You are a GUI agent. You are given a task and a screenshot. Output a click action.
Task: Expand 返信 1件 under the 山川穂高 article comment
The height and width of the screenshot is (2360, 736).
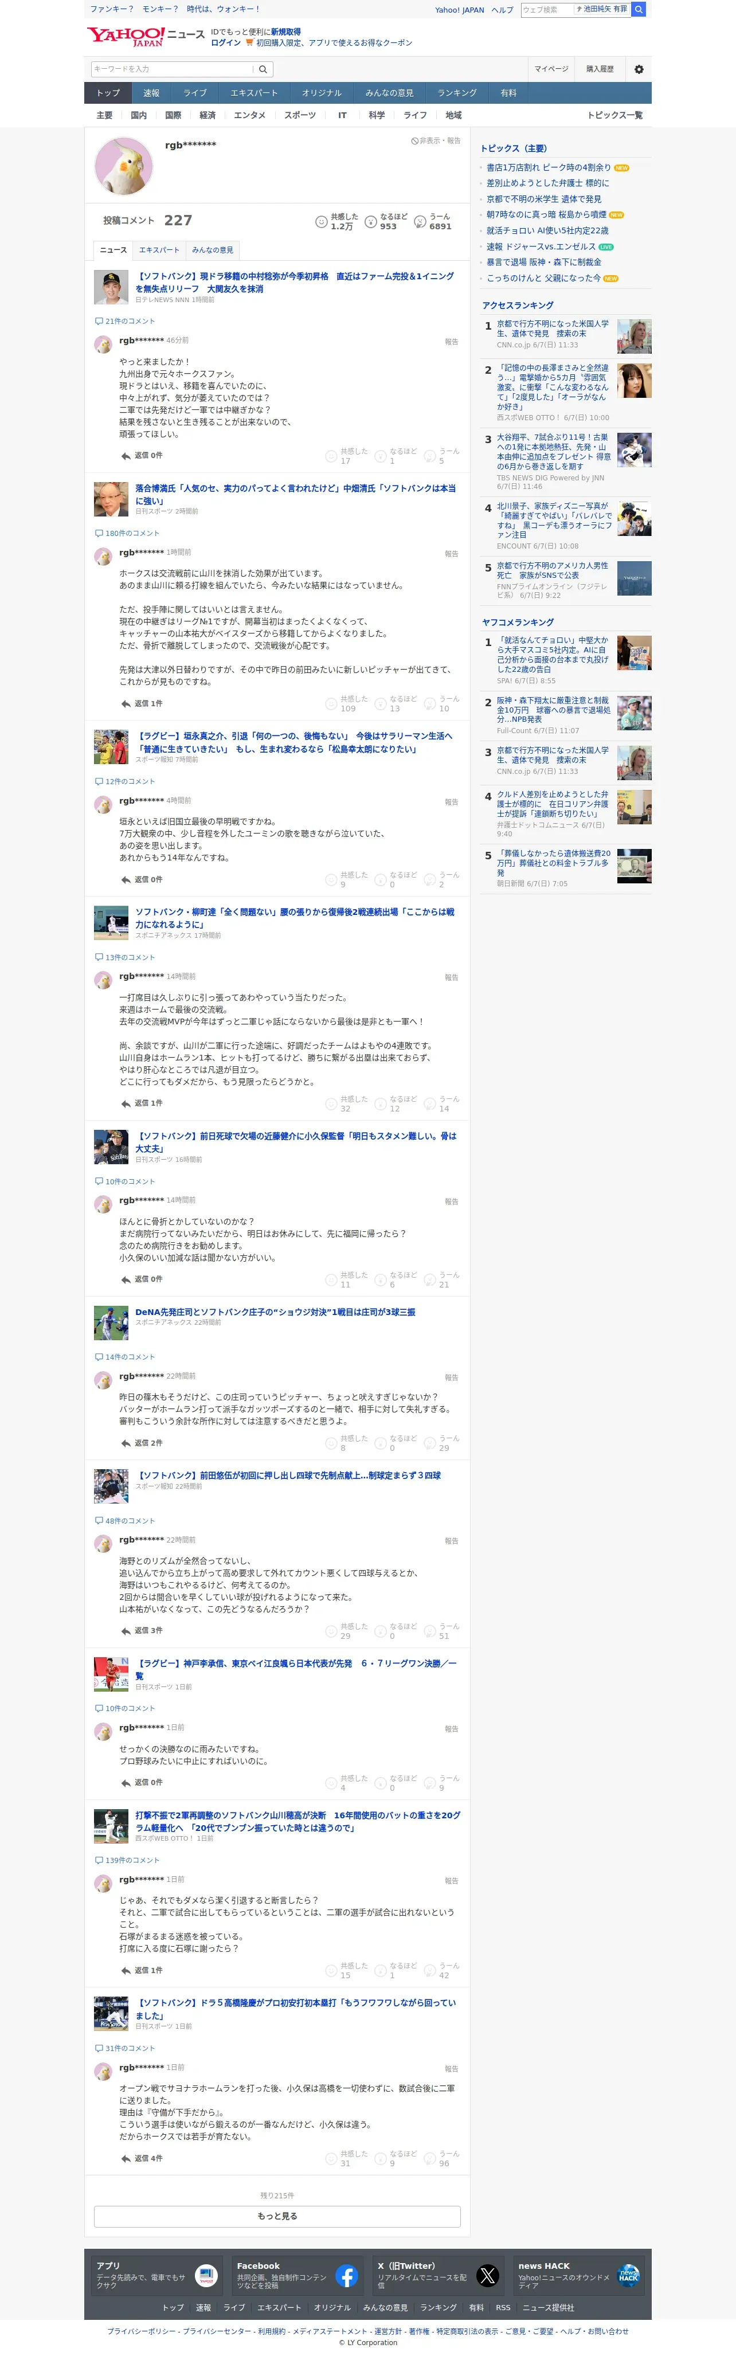pyautogui.click(x=141, y=1970)
